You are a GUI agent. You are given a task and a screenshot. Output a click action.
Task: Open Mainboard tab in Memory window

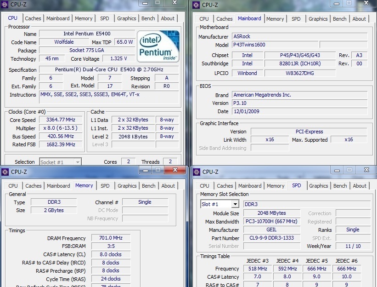58,186
